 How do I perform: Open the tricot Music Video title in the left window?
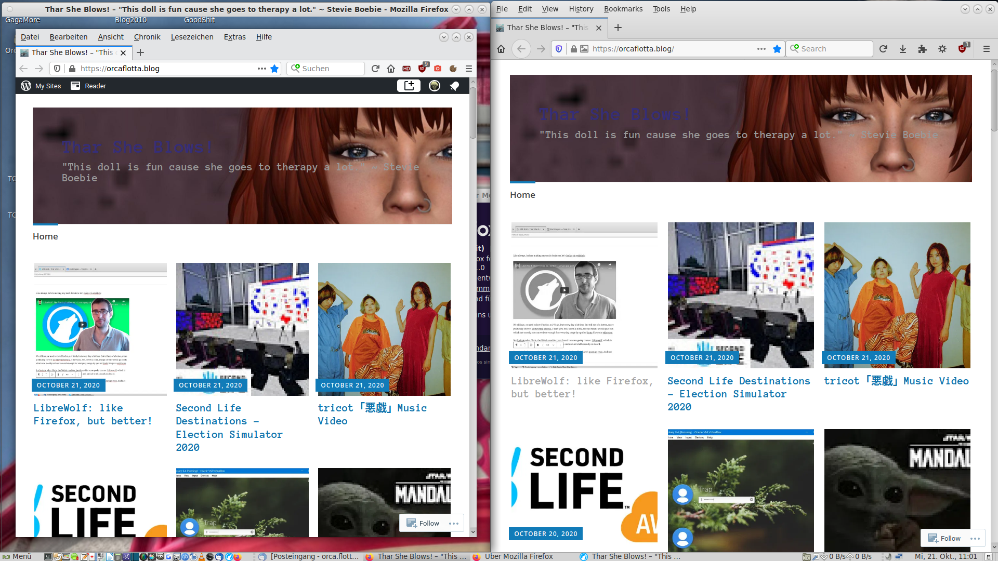point(372,415)
